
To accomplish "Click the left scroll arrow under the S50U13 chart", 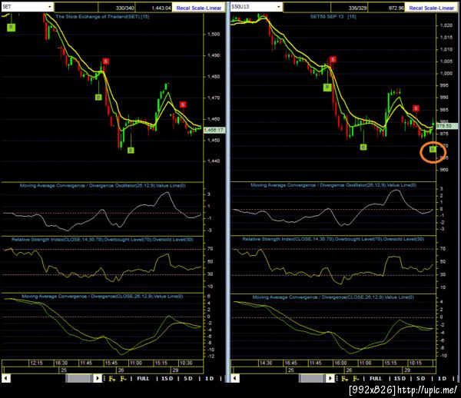I will [235, 378].
